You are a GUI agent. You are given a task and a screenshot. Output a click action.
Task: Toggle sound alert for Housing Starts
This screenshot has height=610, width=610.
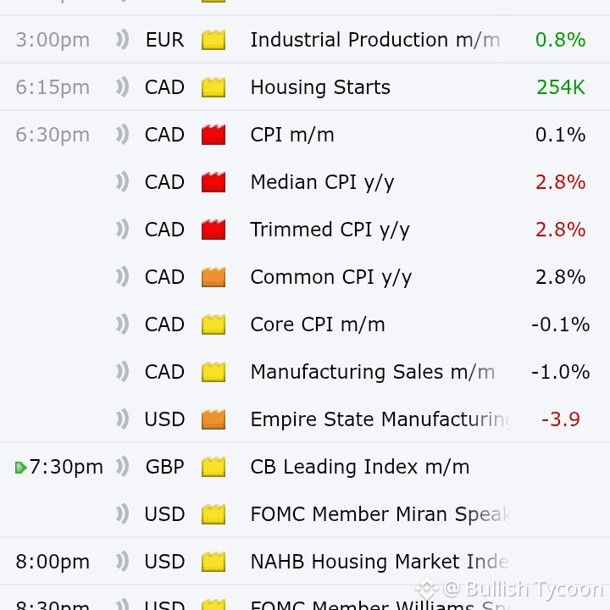point(123,87)
